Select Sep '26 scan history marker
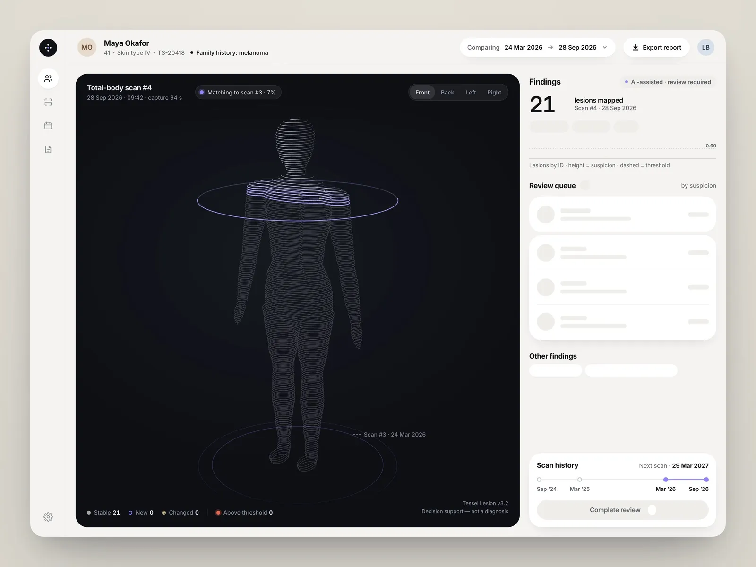The width and height of the screenshot is (756, 567). click(706, 480)
